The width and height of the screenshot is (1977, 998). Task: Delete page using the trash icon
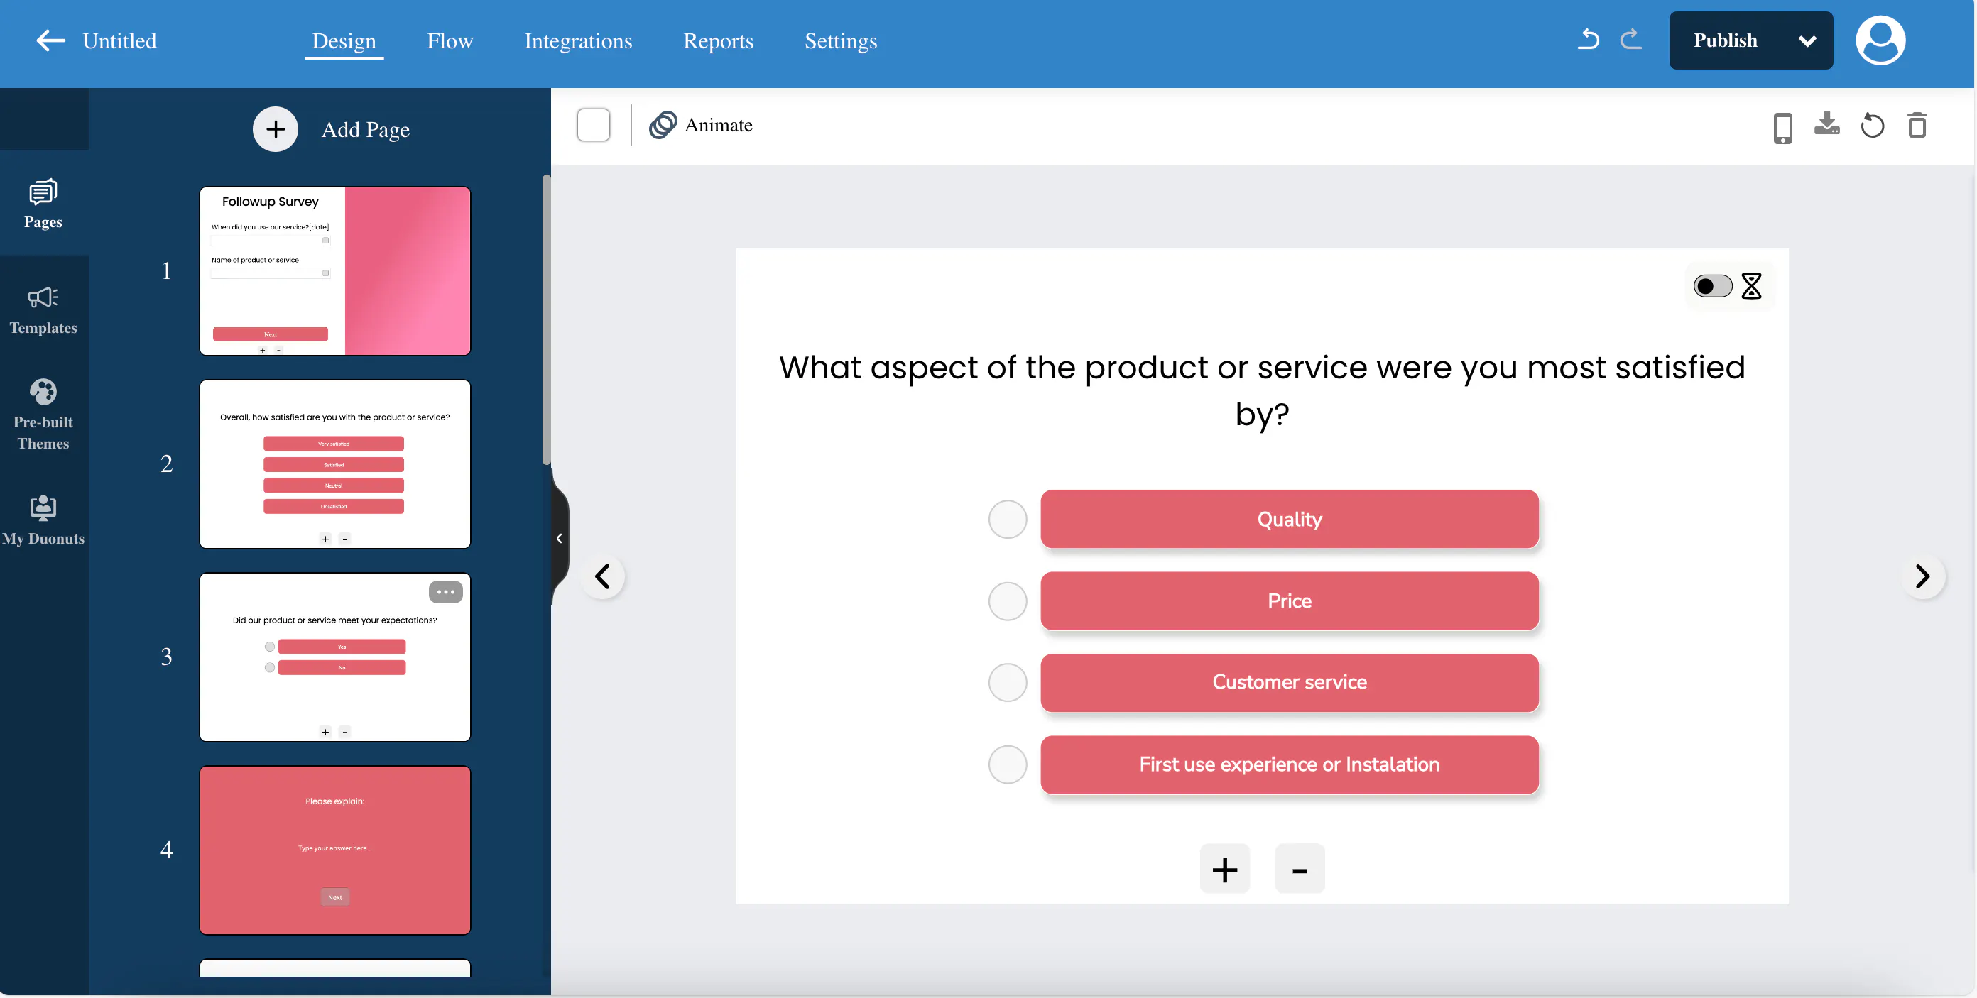1917,125
